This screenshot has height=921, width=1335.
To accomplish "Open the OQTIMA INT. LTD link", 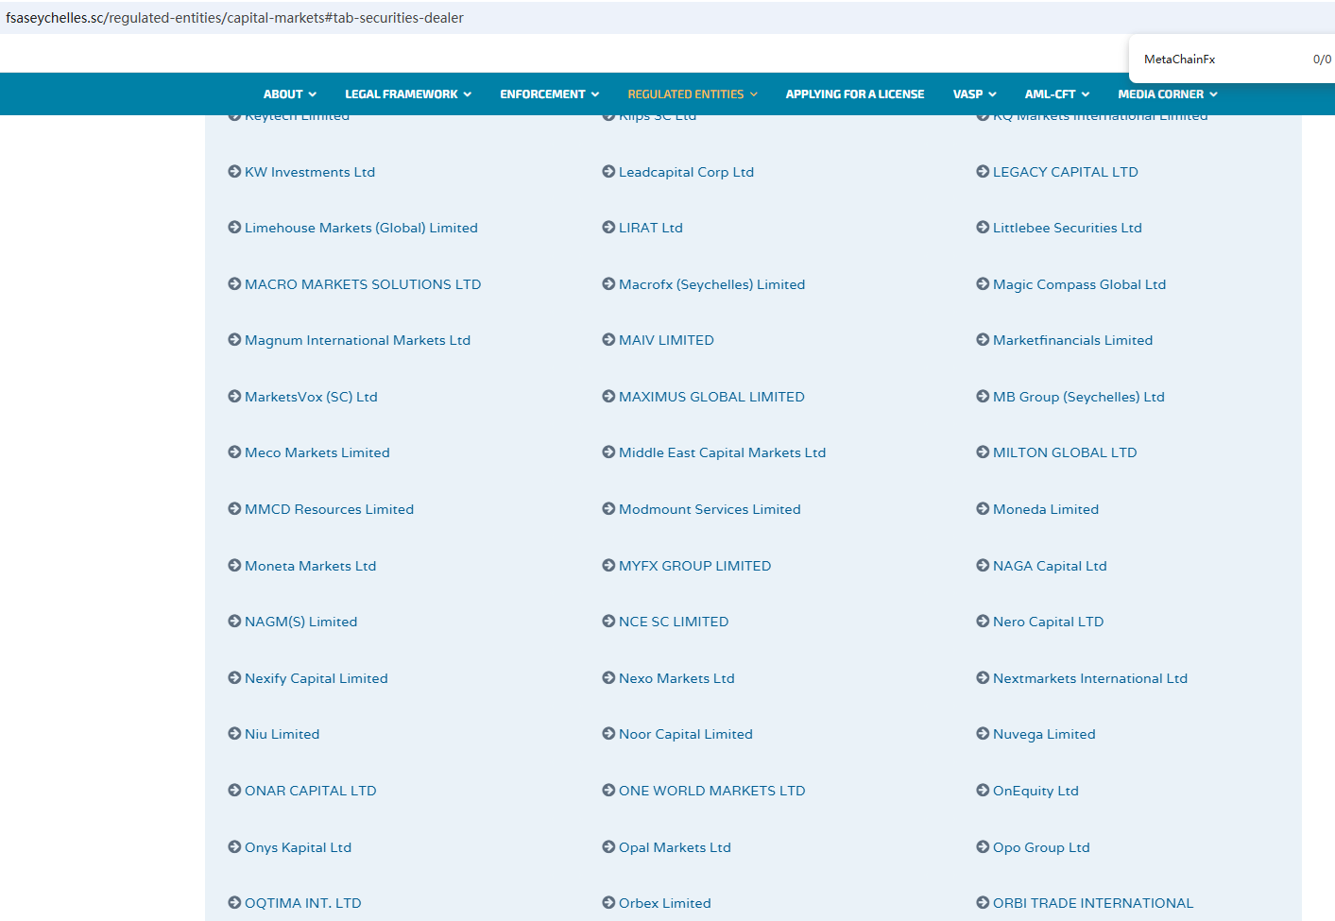I will pos(302,903).
